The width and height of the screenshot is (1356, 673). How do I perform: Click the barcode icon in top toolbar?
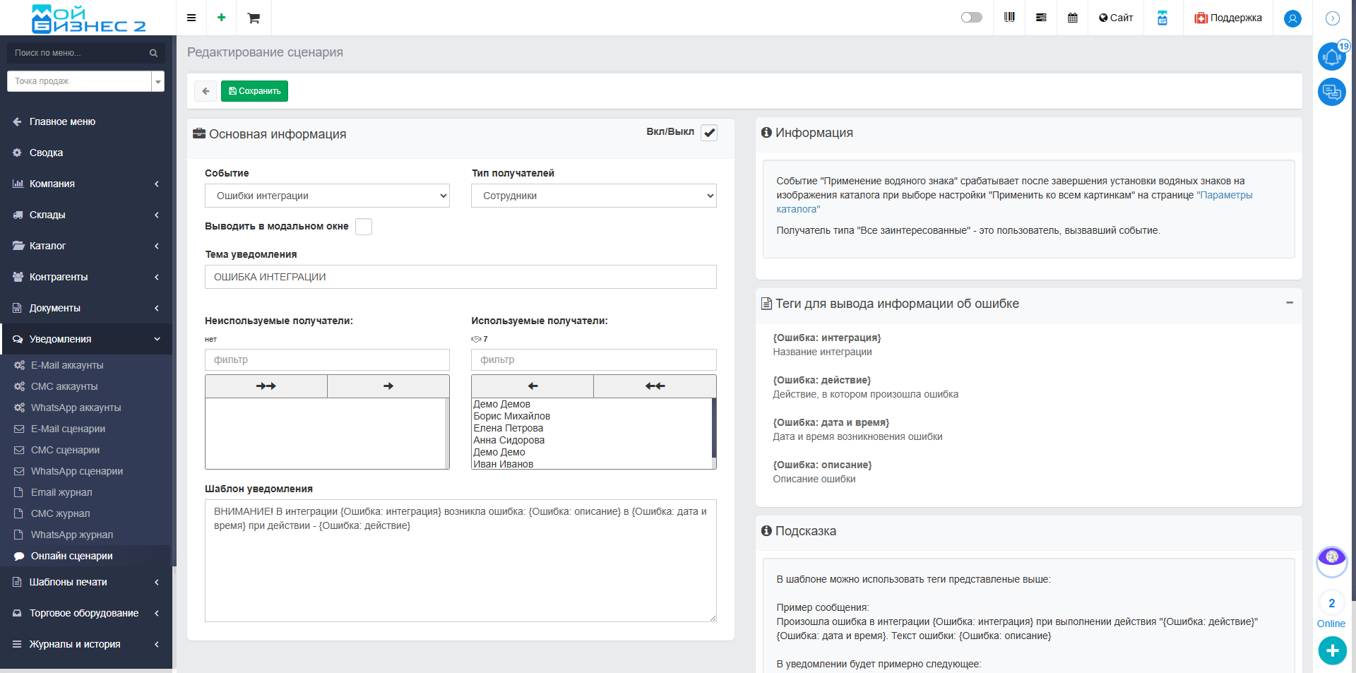pyautogui.click(x=1009, y=18)
